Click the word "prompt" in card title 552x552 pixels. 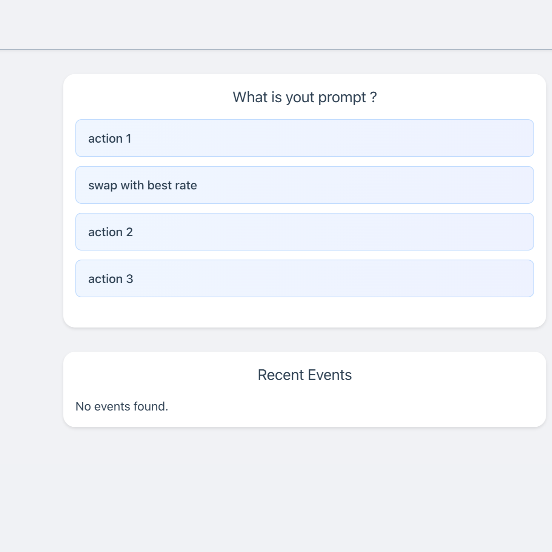click(342, 98)
